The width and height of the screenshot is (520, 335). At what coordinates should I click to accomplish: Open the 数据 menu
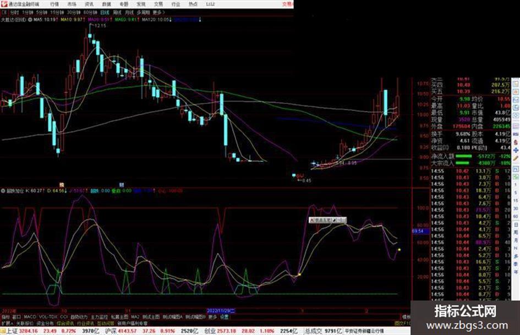coord(106,4)
